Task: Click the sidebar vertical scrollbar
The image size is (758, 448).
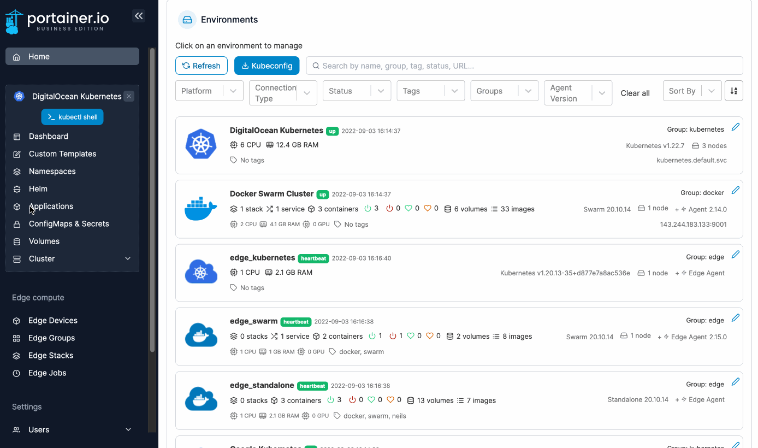Action: tap(152, 200)
